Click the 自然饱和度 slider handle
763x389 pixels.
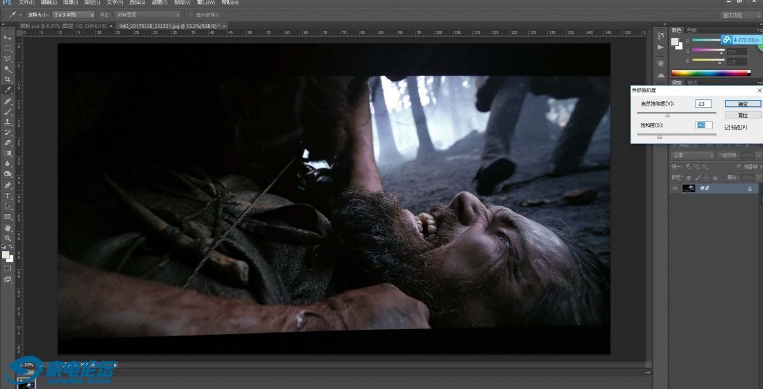click(x=668, y=115)
